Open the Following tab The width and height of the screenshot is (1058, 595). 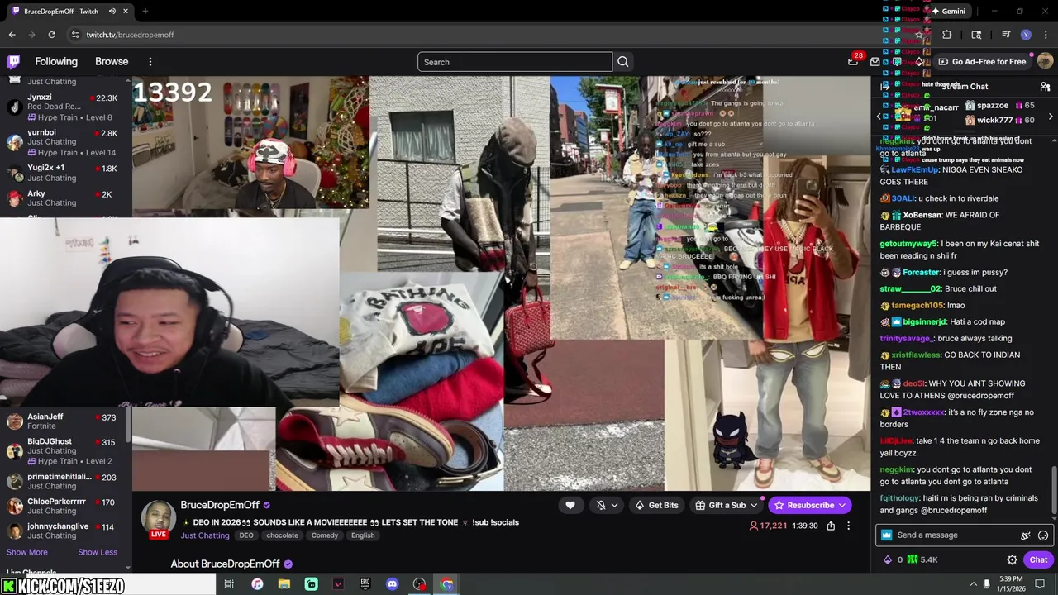tap(56, 62)
